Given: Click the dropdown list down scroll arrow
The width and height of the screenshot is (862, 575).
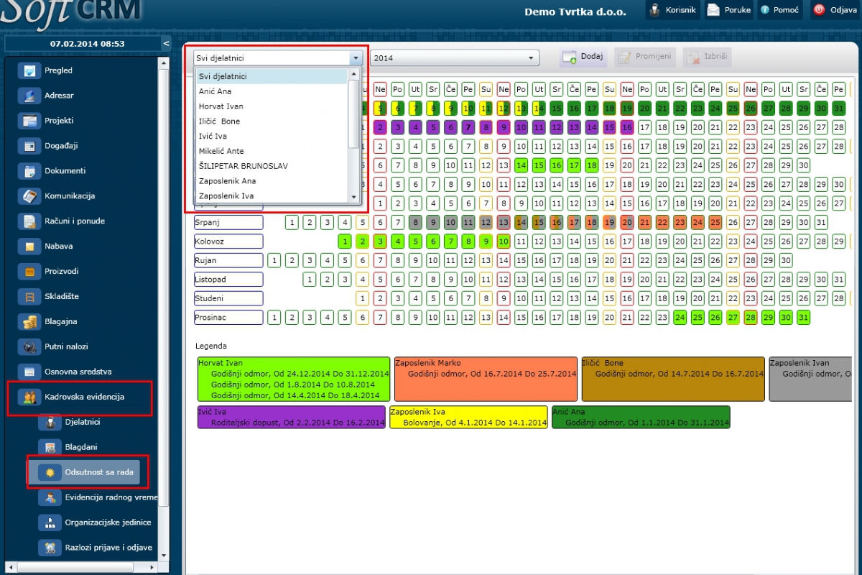Looking at the screenshot, I should pyautogui.click(x=353, y=196).
